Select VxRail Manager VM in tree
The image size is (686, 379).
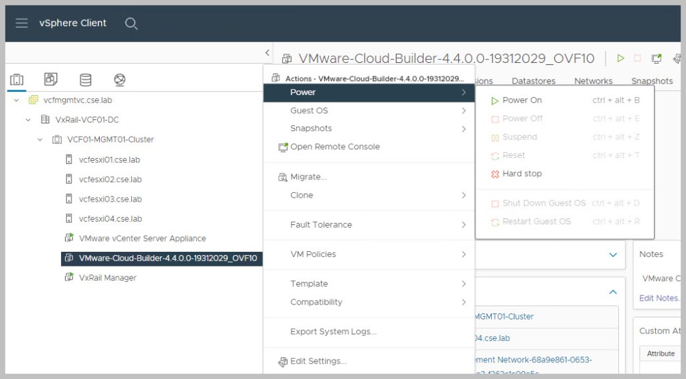pyautogui.click(x=107, y=277)
